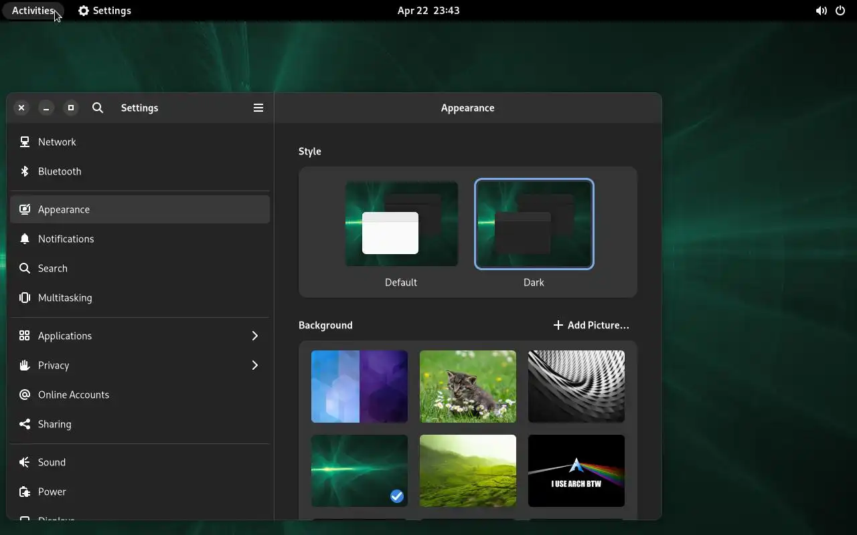
Task: Close the Settings window
Action: tap(21, 108)
